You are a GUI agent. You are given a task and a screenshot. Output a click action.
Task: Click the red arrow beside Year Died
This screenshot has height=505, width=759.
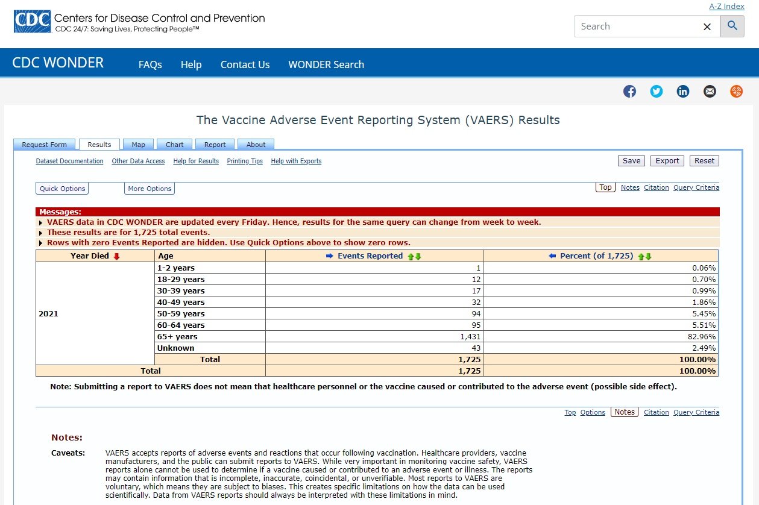pos(116,256)
